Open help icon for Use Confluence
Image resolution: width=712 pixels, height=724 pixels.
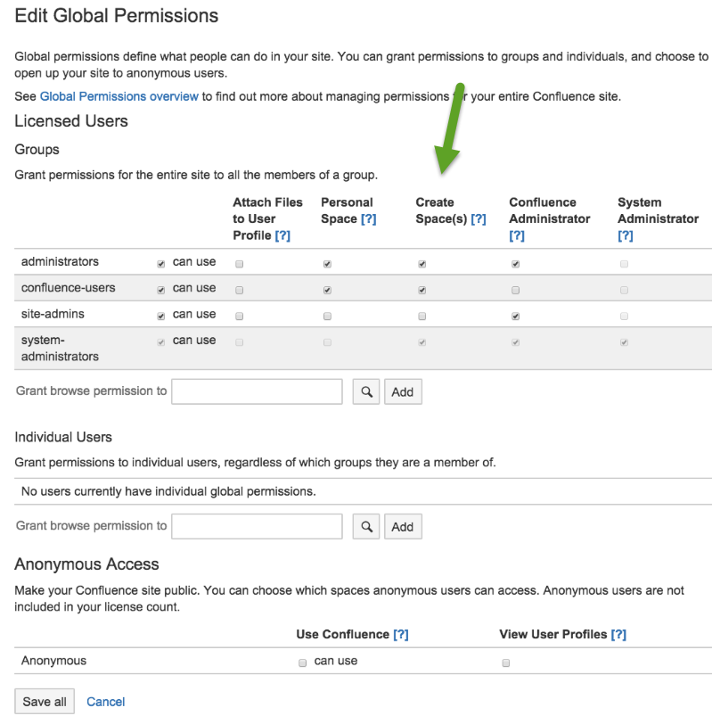coord(401,635)
